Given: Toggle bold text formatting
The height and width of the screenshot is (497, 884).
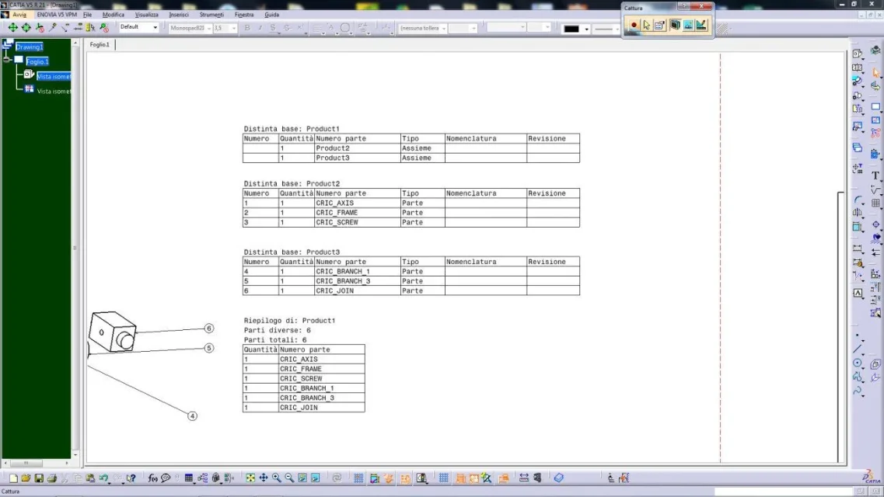Looking at the screenshot, I should [x=247, y=28].
